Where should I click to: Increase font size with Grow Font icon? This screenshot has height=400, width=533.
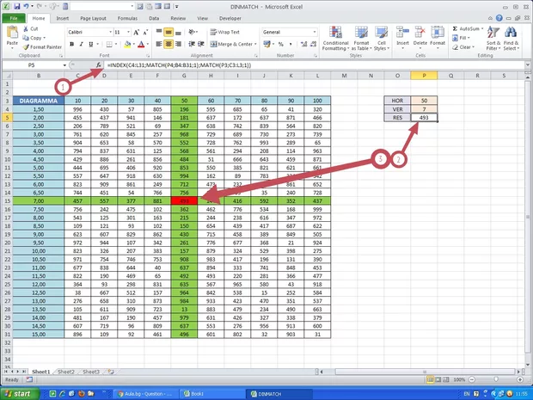[136, 33]
